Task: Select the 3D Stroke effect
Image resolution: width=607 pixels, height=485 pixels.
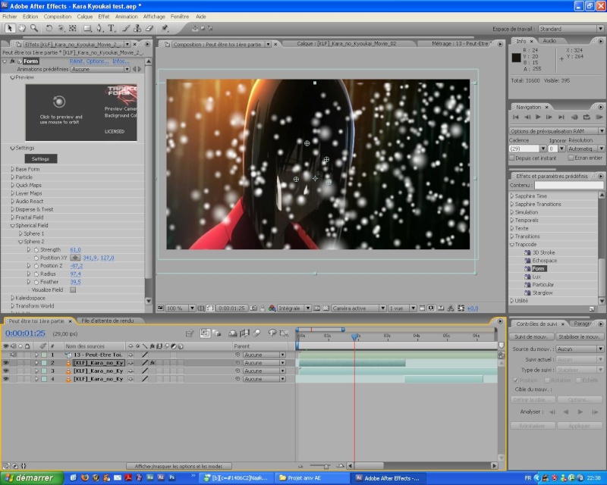Action: pyautogui.click(x=543, y=252)
